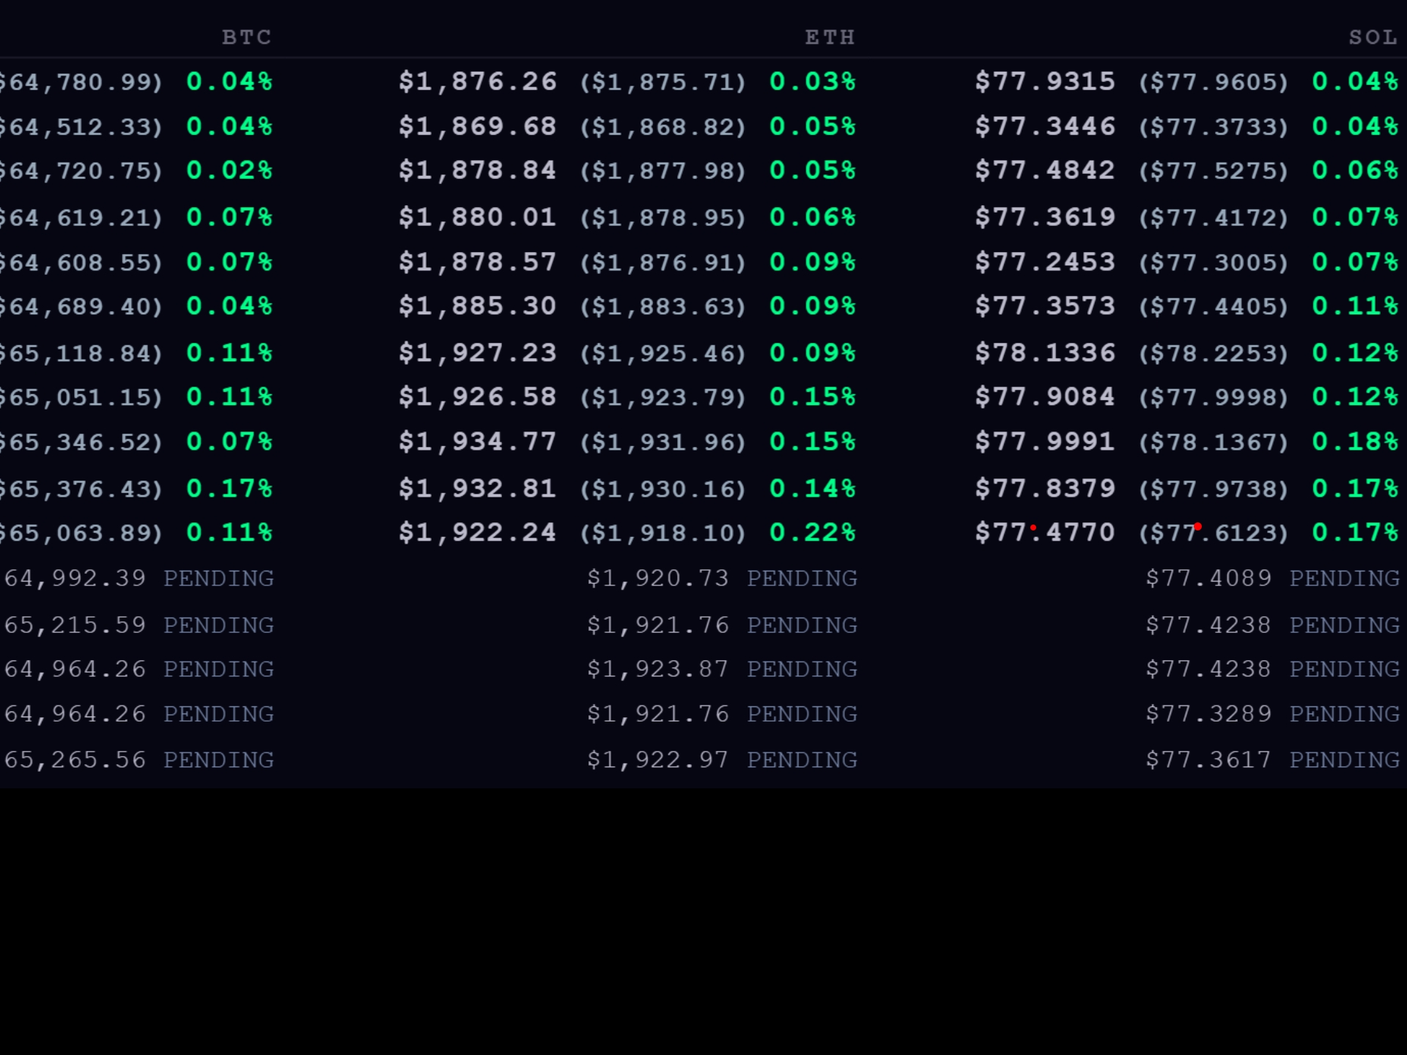Click the BTC column header
The image size is (1407, 1055).
click(247, 37)
